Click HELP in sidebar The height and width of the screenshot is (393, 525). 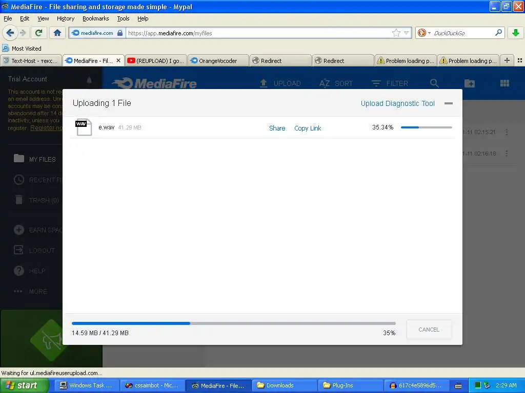pyautogui.click(x=29, y=271)
